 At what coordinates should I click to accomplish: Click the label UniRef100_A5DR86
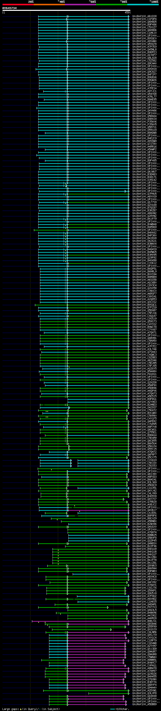[144, 388]
